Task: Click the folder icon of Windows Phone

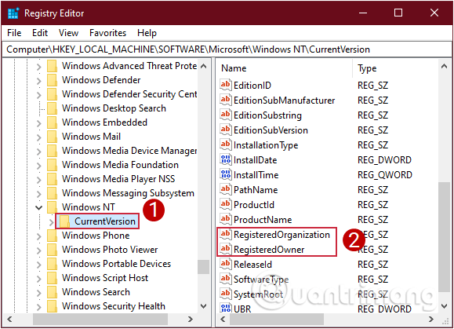Action: click(52, 236)
